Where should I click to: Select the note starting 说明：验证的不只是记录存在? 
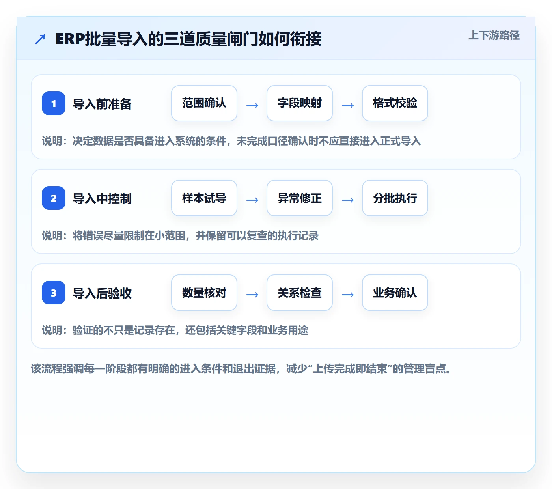(x=175, y=330)
